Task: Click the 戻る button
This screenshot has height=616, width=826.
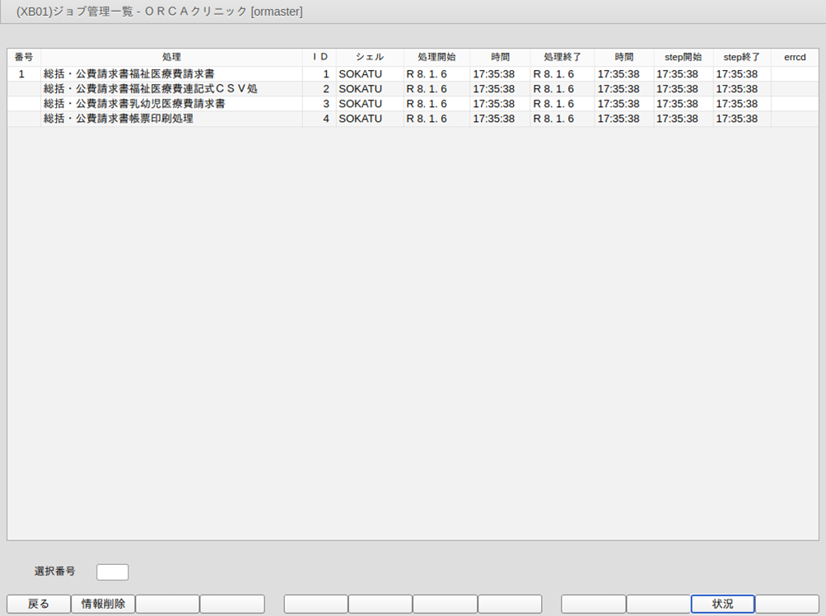Action: [39, 604]
